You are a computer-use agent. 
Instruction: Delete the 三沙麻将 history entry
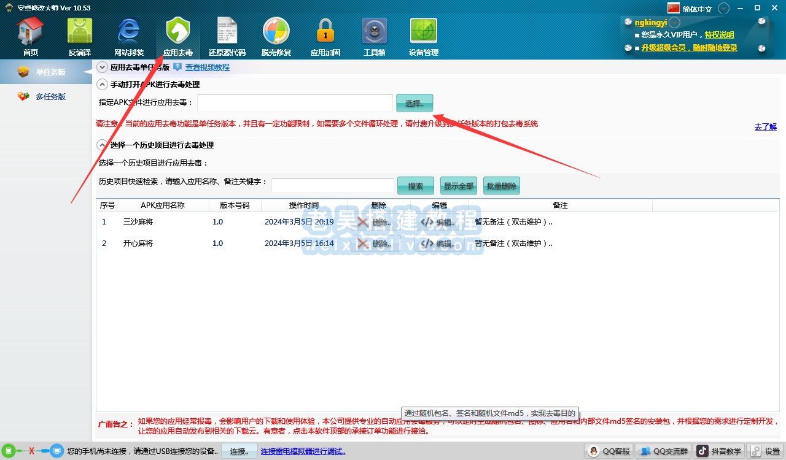375,222
